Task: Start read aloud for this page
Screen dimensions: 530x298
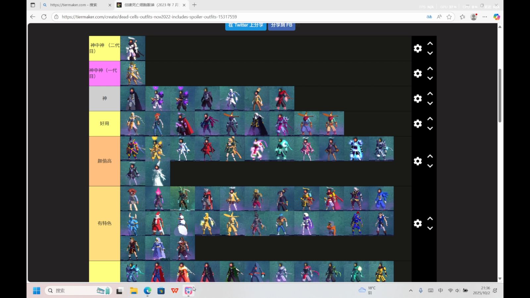Action: coord(439,17)
